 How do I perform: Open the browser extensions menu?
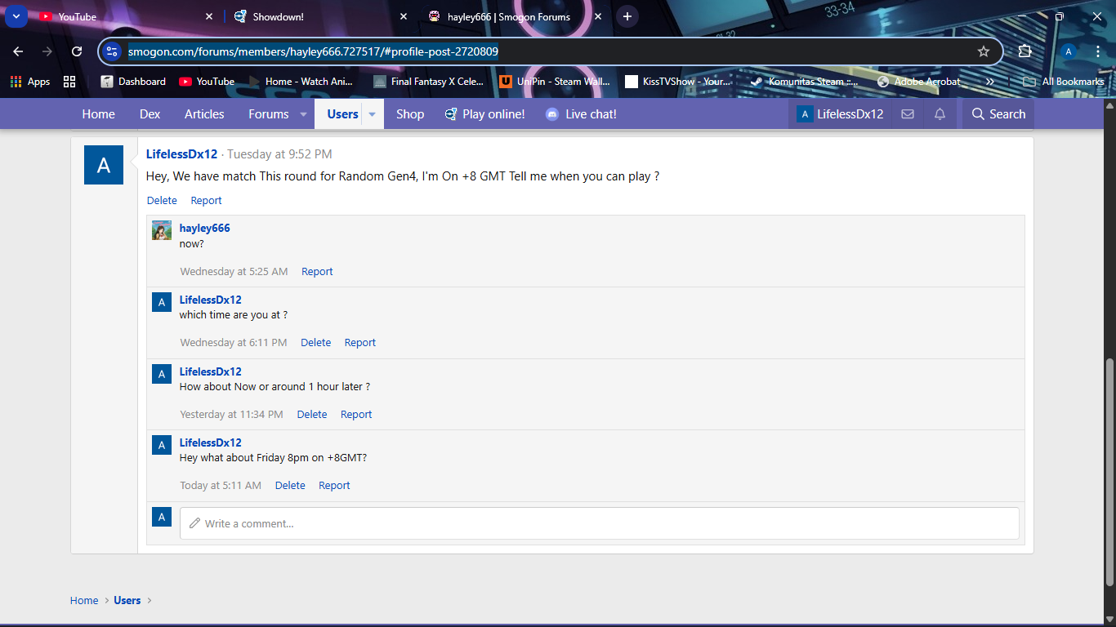(1025, 51)
